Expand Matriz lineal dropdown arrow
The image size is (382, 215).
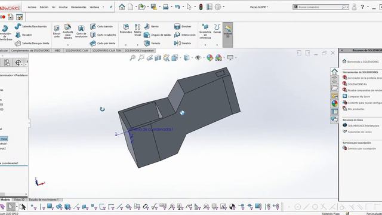click(138, 45)
